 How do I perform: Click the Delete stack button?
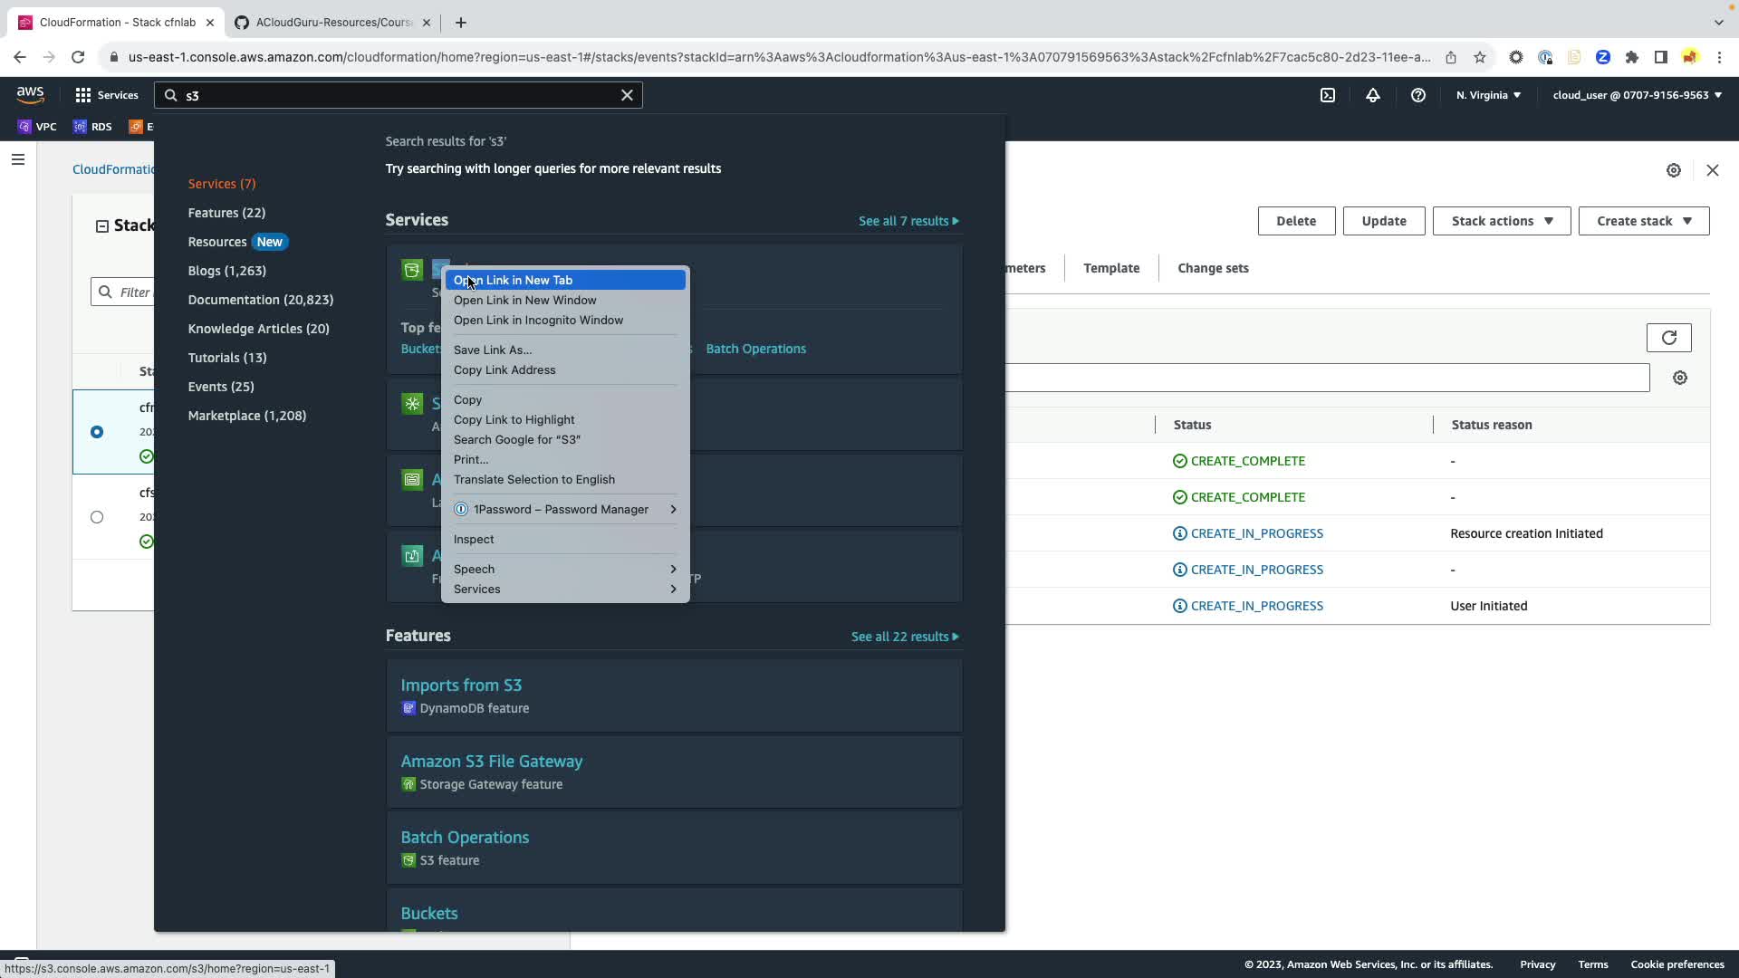coord(1295,221)
